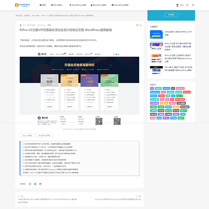Select the blue fontawesome tag
The image size is (209, 209).
[155, 92]
